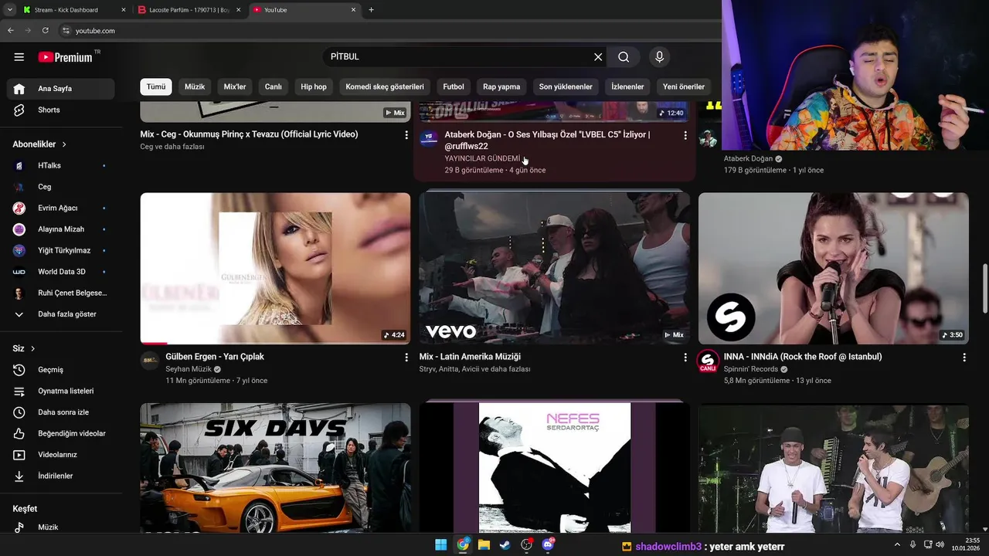The width and height of the screenshot is (989, 556).
Task: Select the Hip hop filter chip
Action: [x=314, y=86]
